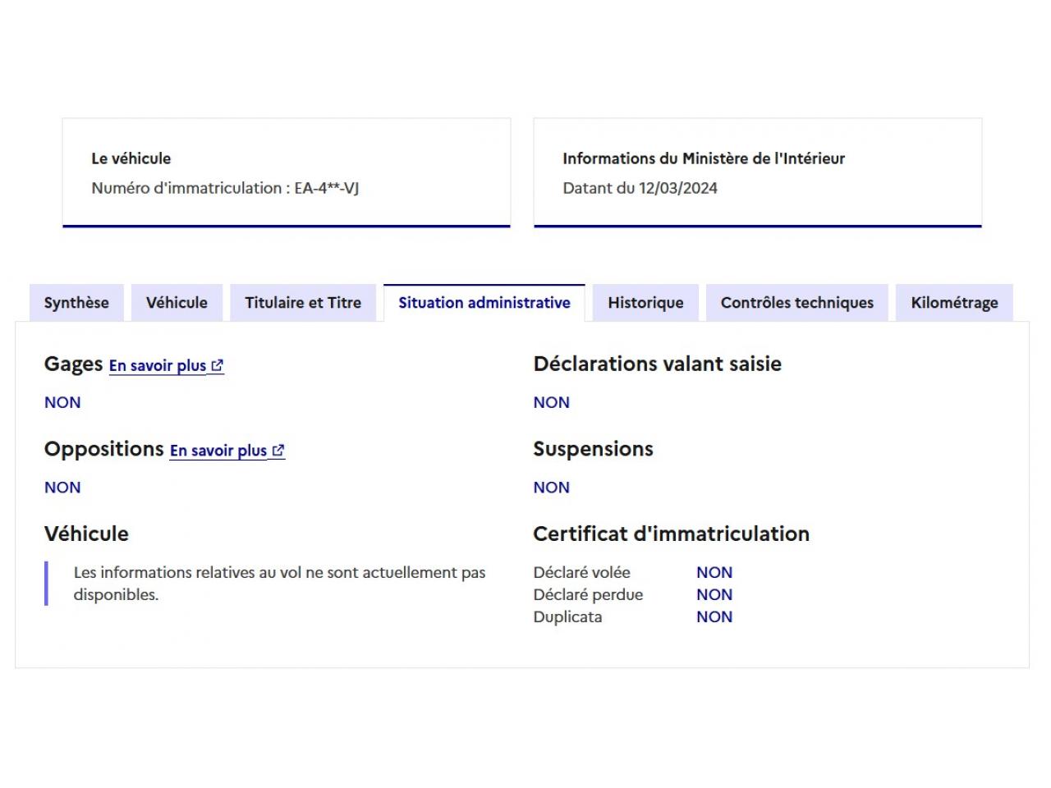Show the Kilométrage tab

pos(954,303)
